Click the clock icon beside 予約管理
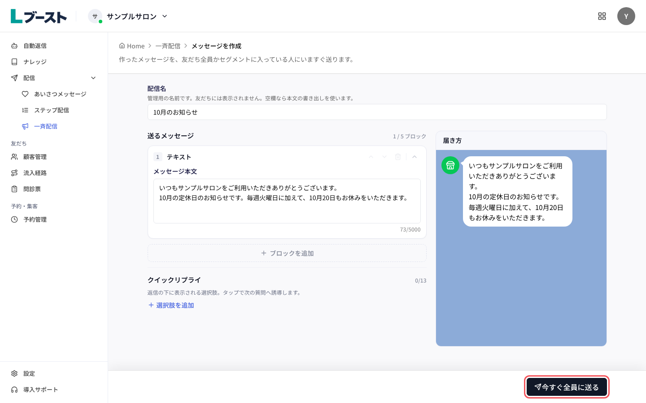The width and height of the screenshot is (646, 403). 14,219
